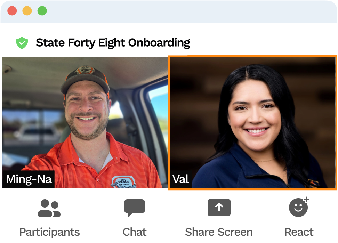
Task: Click the React text label
Action: coord(299,232)
